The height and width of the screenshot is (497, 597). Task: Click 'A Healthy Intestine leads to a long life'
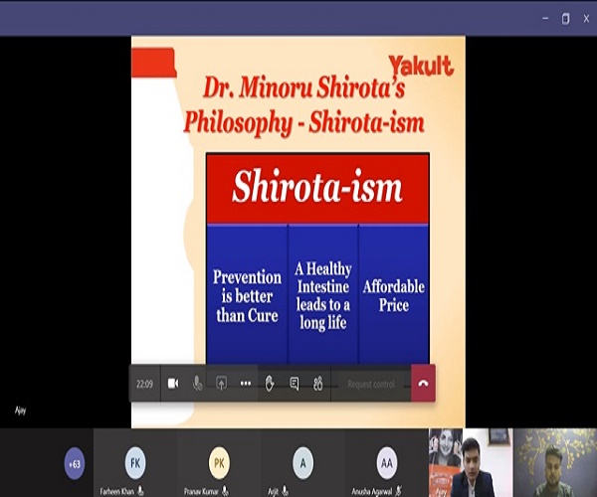click(322, 295)
